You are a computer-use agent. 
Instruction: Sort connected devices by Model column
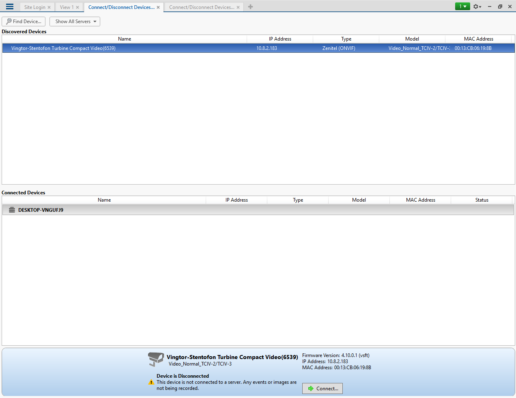coord(359,200)
